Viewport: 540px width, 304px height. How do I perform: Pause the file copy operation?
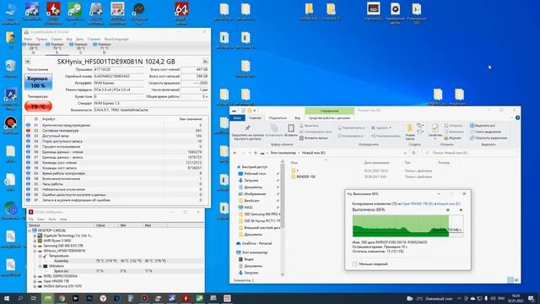[x=448, y=210]
